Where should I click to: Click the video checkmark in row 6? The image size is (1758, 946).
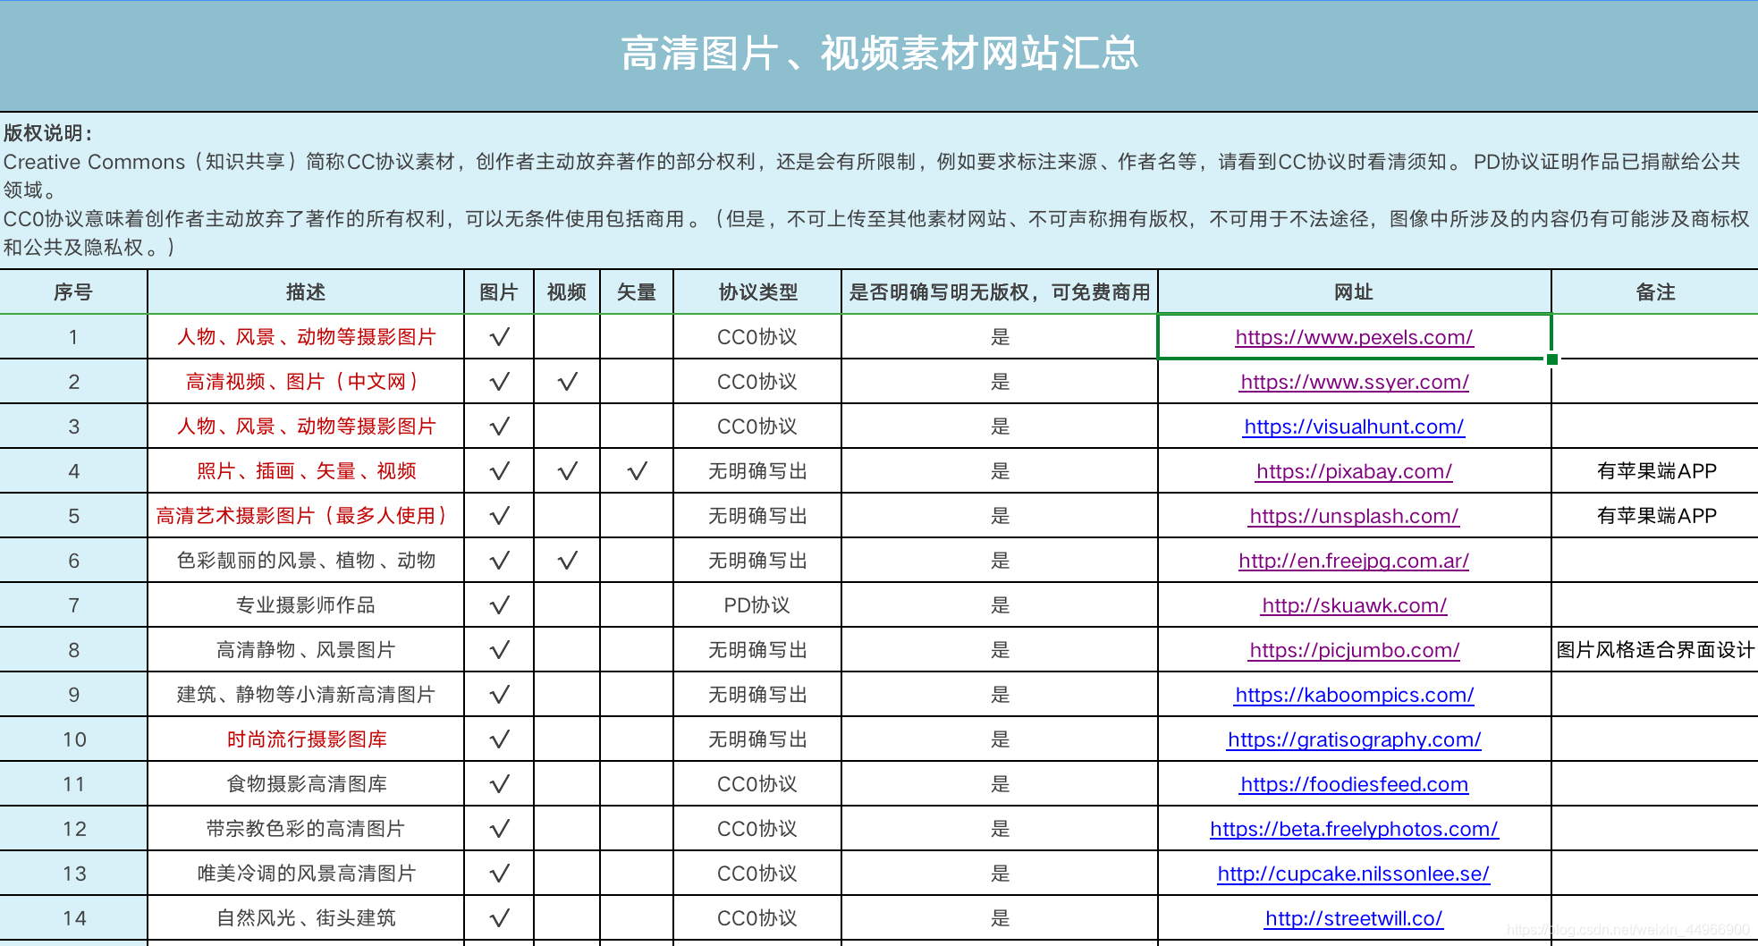pyautogui.click(x=567, y=561)
